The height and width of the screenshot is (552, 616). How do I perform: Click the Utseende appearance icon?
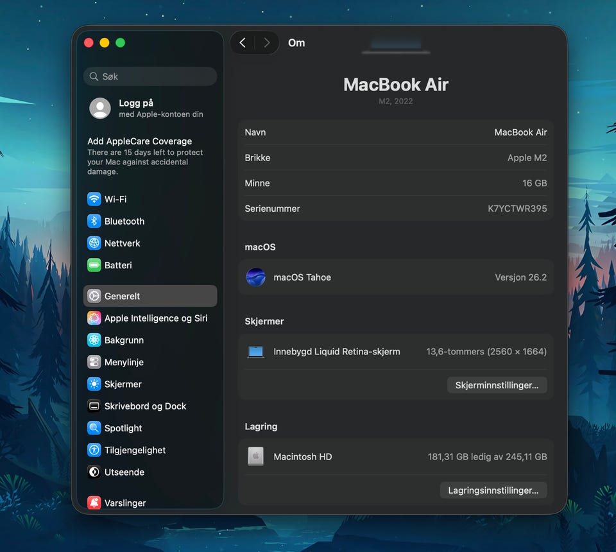point(94,472)
